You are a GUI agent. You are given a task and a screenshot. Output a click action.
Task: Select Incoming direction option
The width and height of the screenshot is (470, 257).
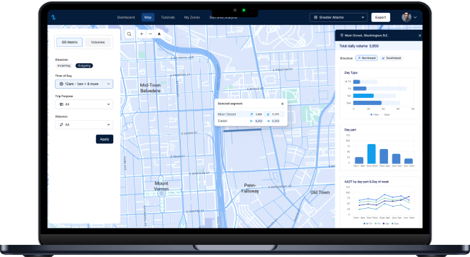point(64,66)
